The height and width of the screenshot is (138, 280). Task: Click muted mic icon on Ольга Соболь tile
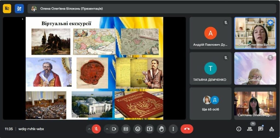[270, 58]
